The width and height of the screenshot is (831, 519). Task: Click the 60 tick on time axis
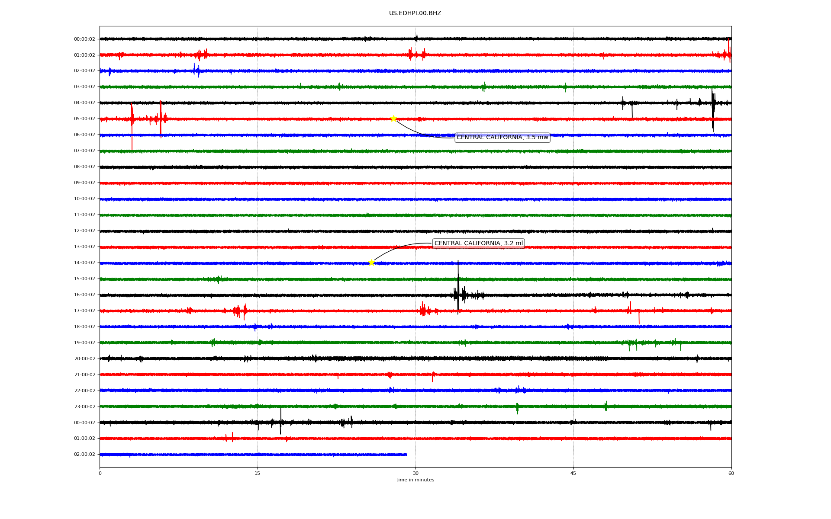[x=731, y=473]
